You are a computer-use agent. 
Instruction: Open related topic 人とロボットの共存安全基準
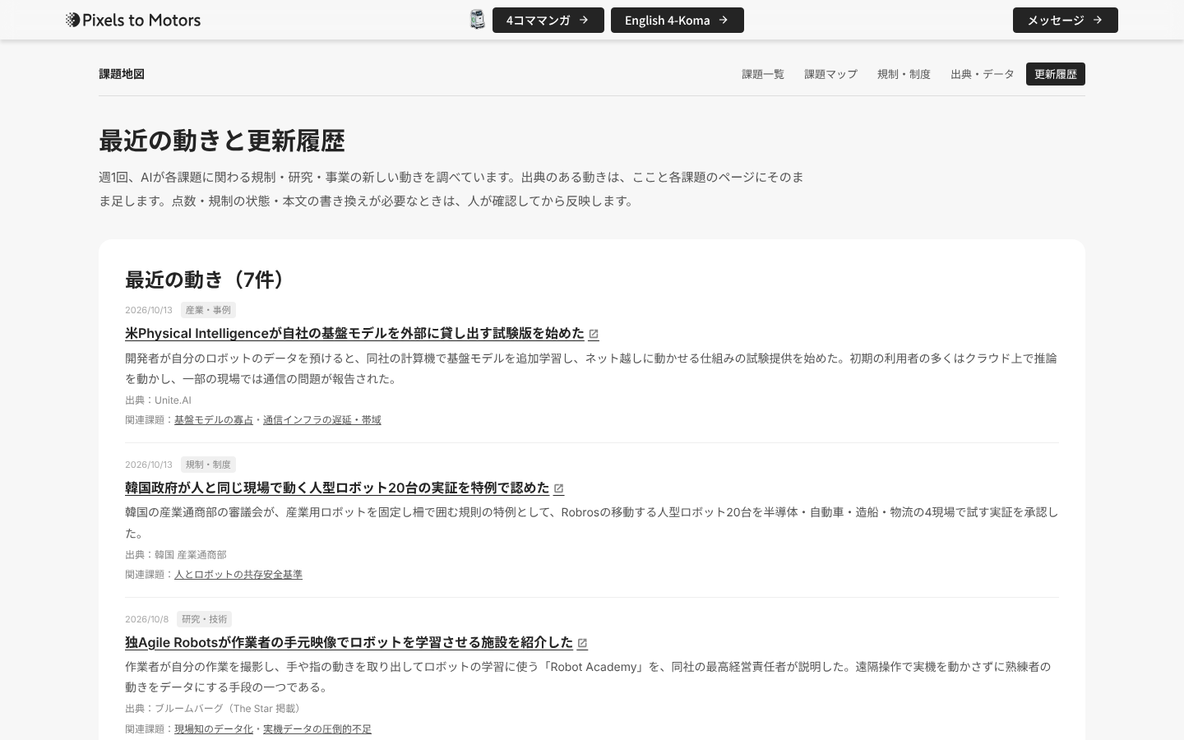click(x=238, y=574)
